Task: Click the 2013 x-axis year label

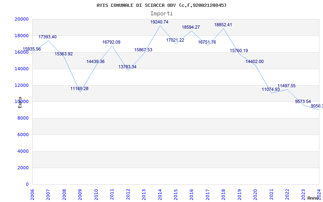Action: [x=144, y=194]
